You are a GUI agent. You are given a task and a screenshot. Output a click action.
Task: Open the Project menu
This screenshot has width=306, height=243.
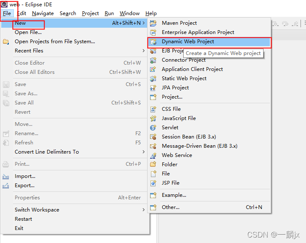(90, 13)
